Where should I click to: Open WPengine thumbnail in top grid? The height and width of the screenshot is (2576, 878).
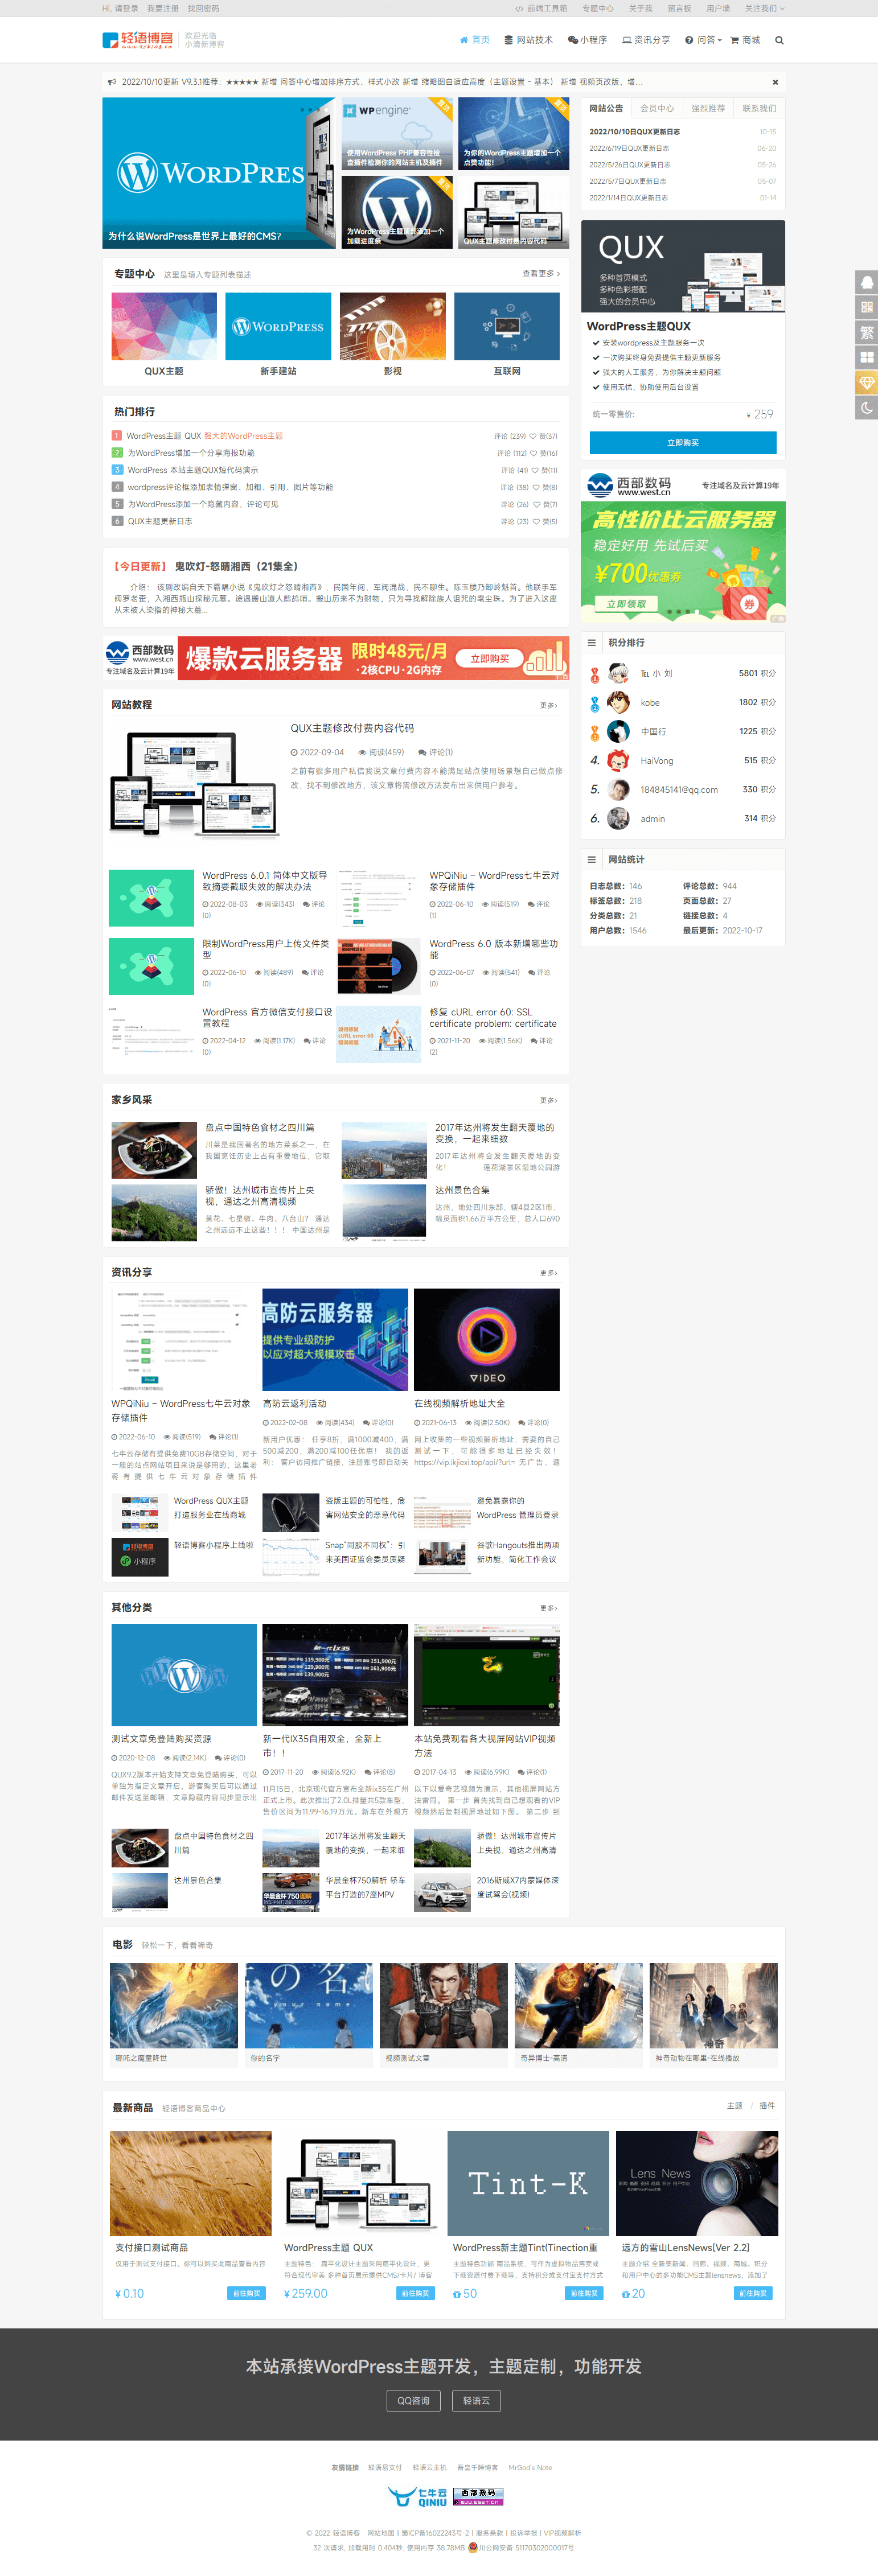[398, 133]
